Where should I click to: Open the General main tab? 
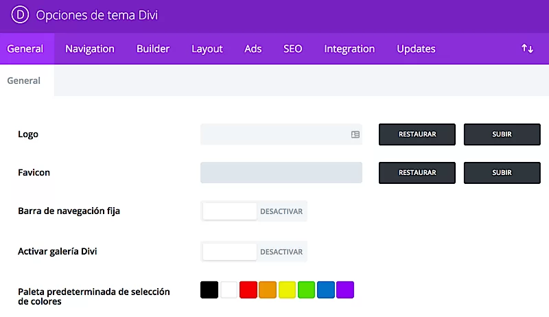tap(25, 49)
